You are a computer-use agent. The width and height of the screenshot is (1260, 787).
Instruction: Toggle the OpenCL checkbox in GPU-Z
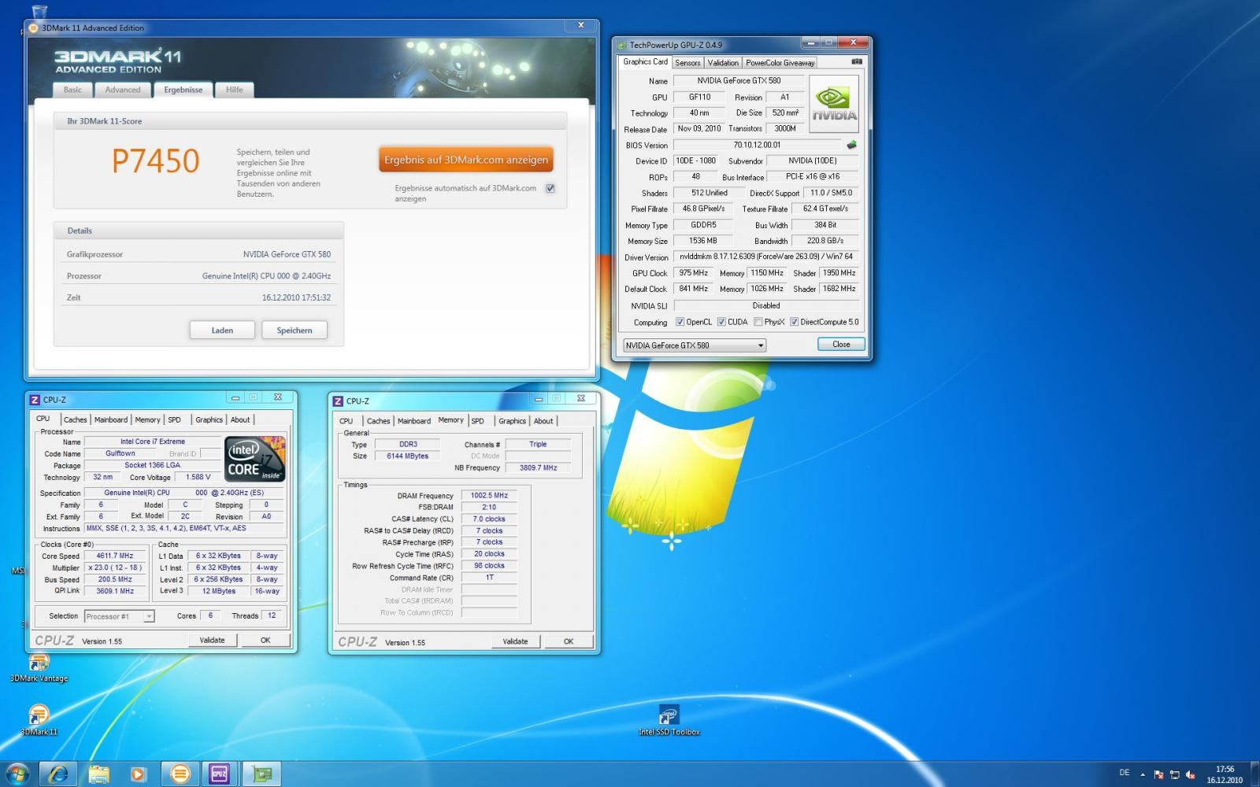coord(680,322)
